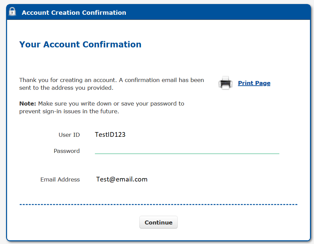The image size is (314, 244).
Task: Click 'prevent sign-in issues in the future' text
Action: point(69,111)
